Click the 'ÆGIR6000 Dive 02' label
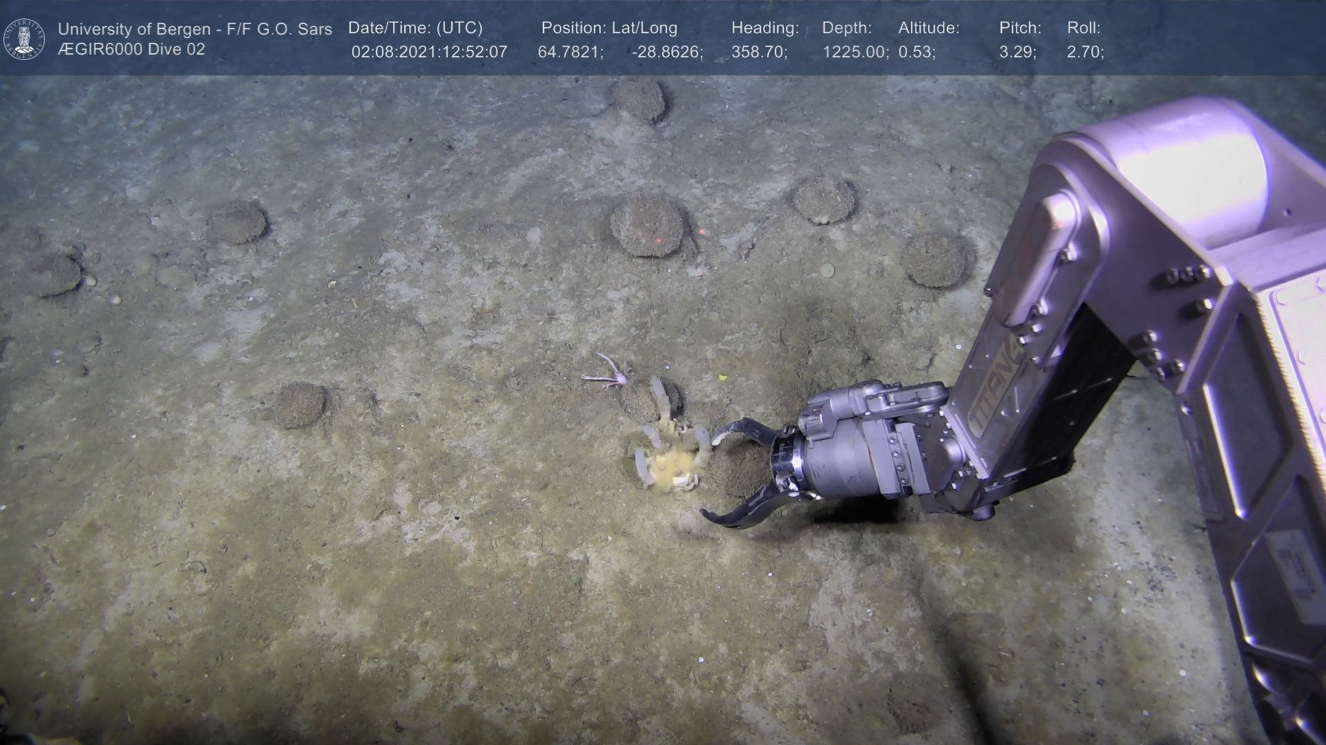This screenshot has width=1326, height=745. (131, 50)
